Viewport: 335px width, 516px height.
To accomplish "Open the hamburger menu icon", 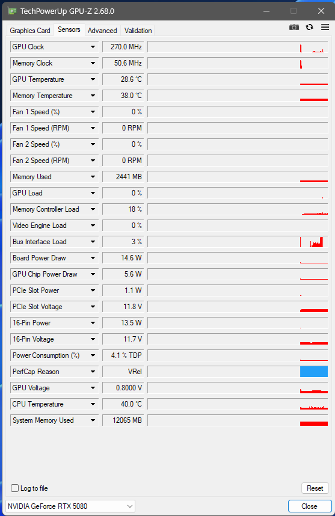I will (x=325, y=27).
